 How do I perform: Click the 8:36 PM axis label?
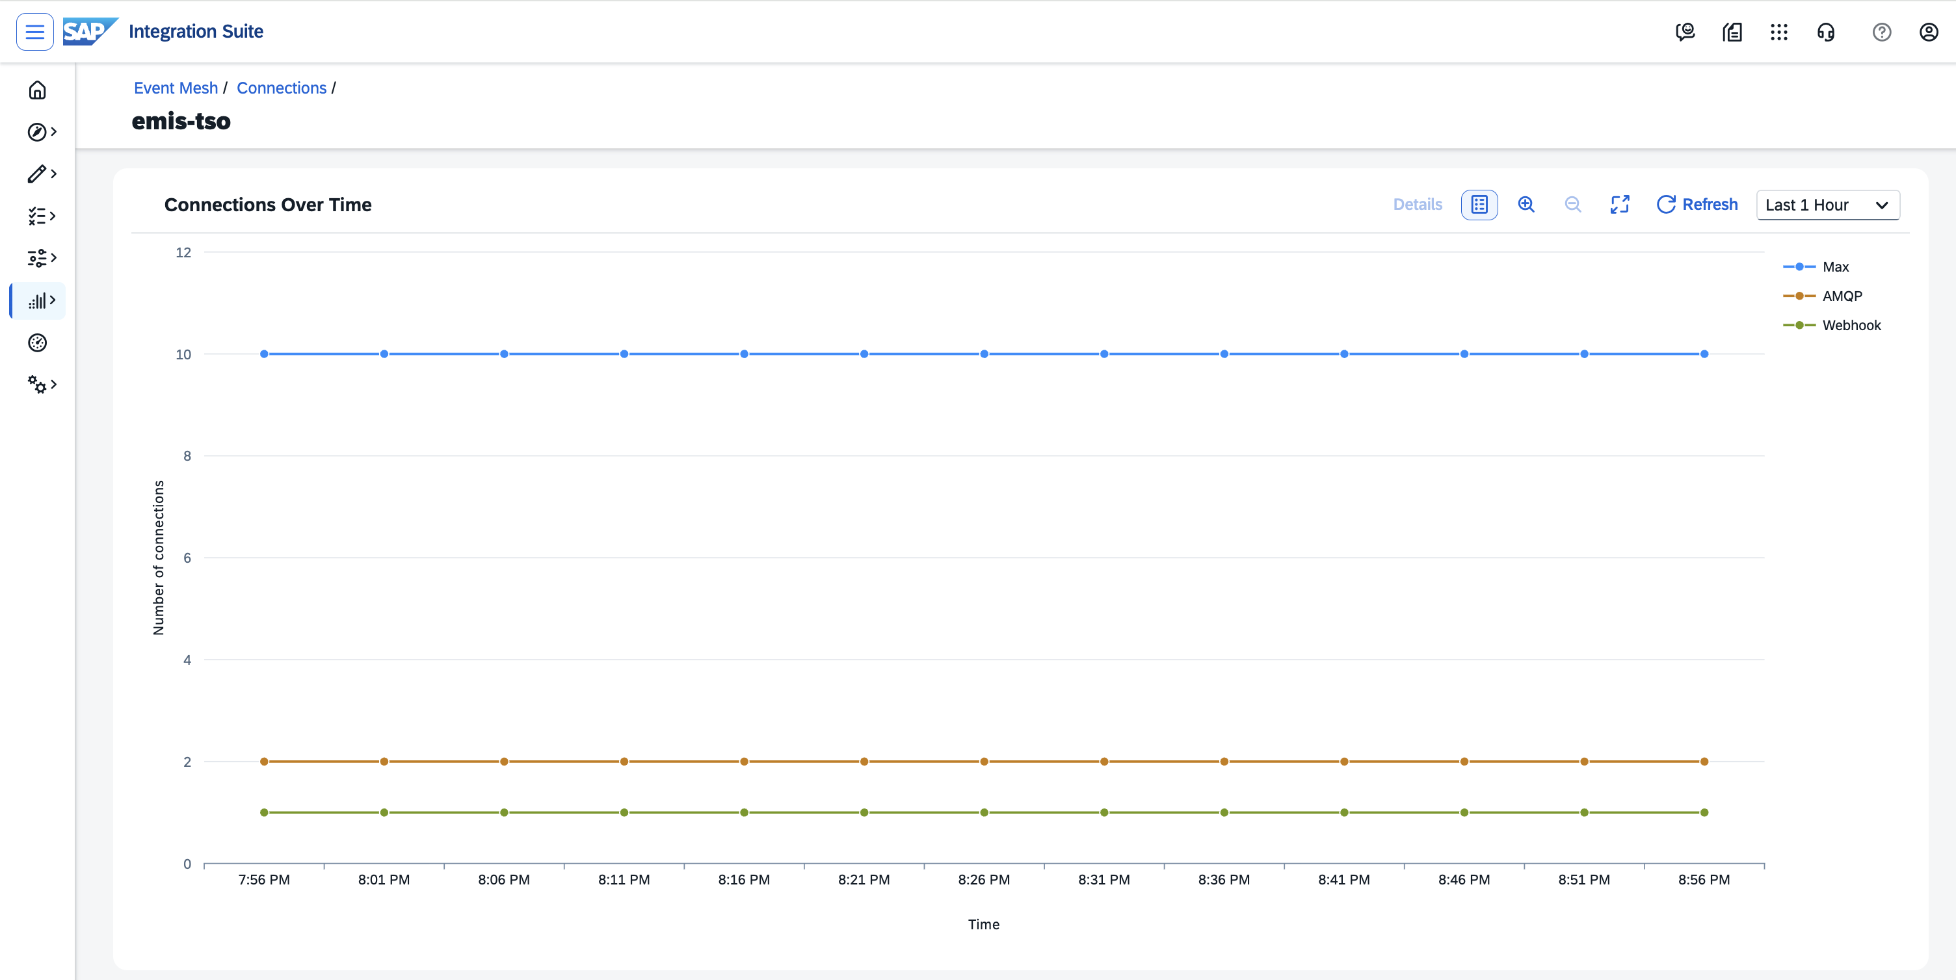click(1224, 880)
